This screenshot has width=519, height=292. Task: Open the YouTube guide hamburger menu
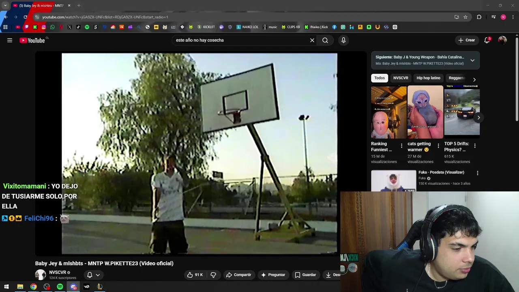coord(10,40)
